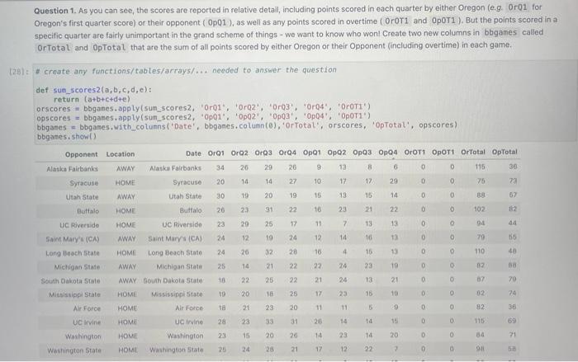Click 'Air Force' in the Opponent column

coord(87,308)
